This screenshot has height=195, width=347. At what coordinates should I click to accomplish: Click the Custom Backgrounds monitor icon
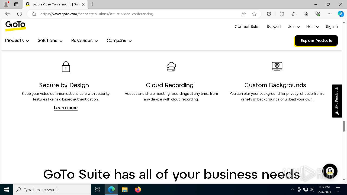pyautogui.click(x=277, y=67)
